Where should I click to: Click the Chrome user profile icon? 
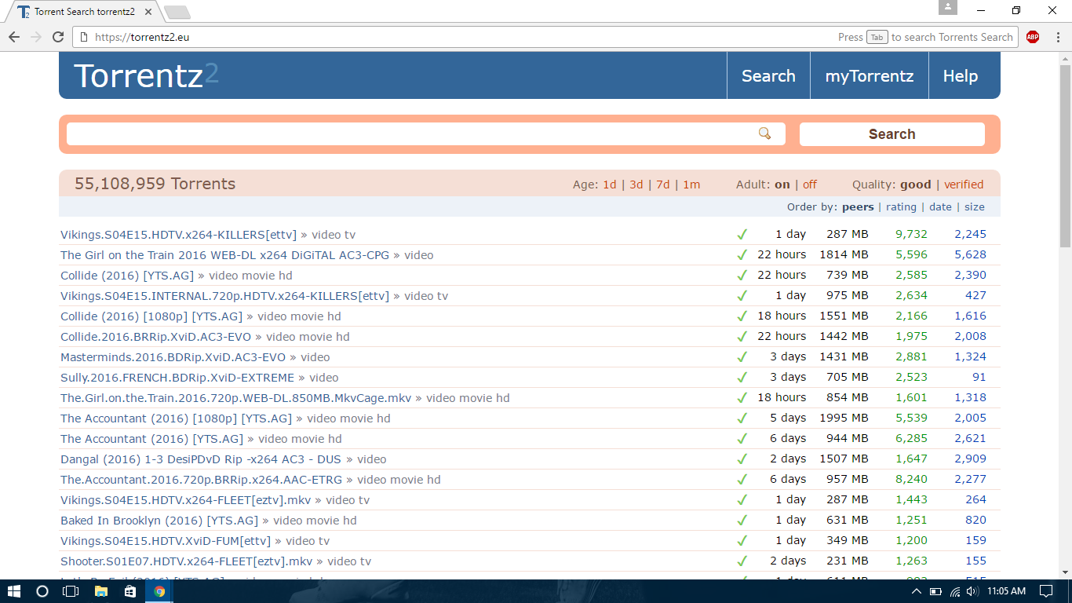point(948,7)
